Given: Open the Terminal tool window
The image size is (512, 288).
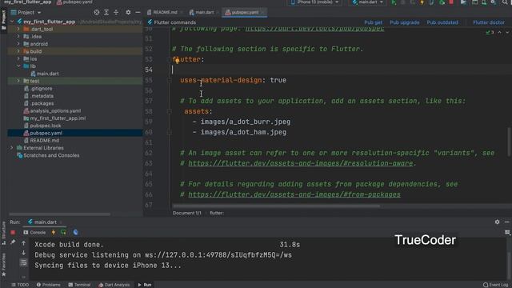Looking at the screenshot, I should (x=79, y=285).
